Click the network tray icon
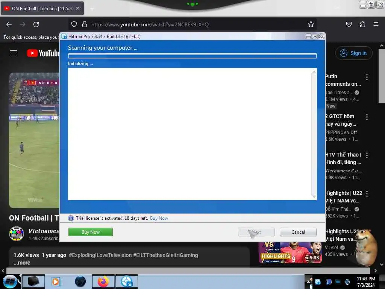This screenshot has height=289, width=385. tap(338, 282)
